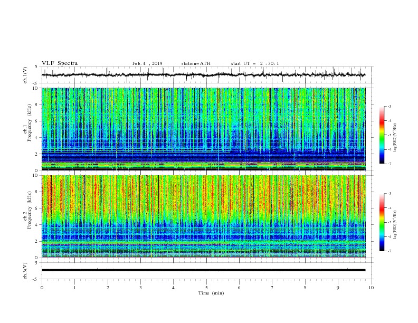
Task: Click the "-4" tick on ch.2 color bar
Action: (389, 208)
